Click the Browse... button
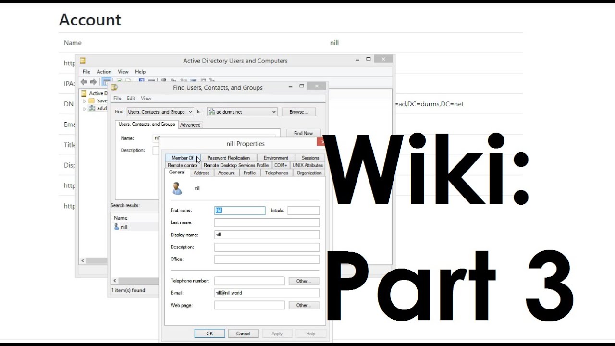 (x=298, y=112)
